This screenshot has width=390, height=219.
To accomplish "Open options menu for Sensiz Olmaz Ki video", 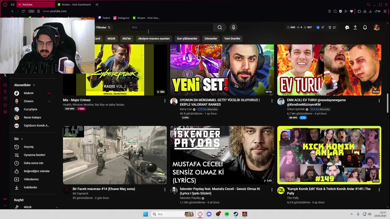I will [x=272, y=189].
